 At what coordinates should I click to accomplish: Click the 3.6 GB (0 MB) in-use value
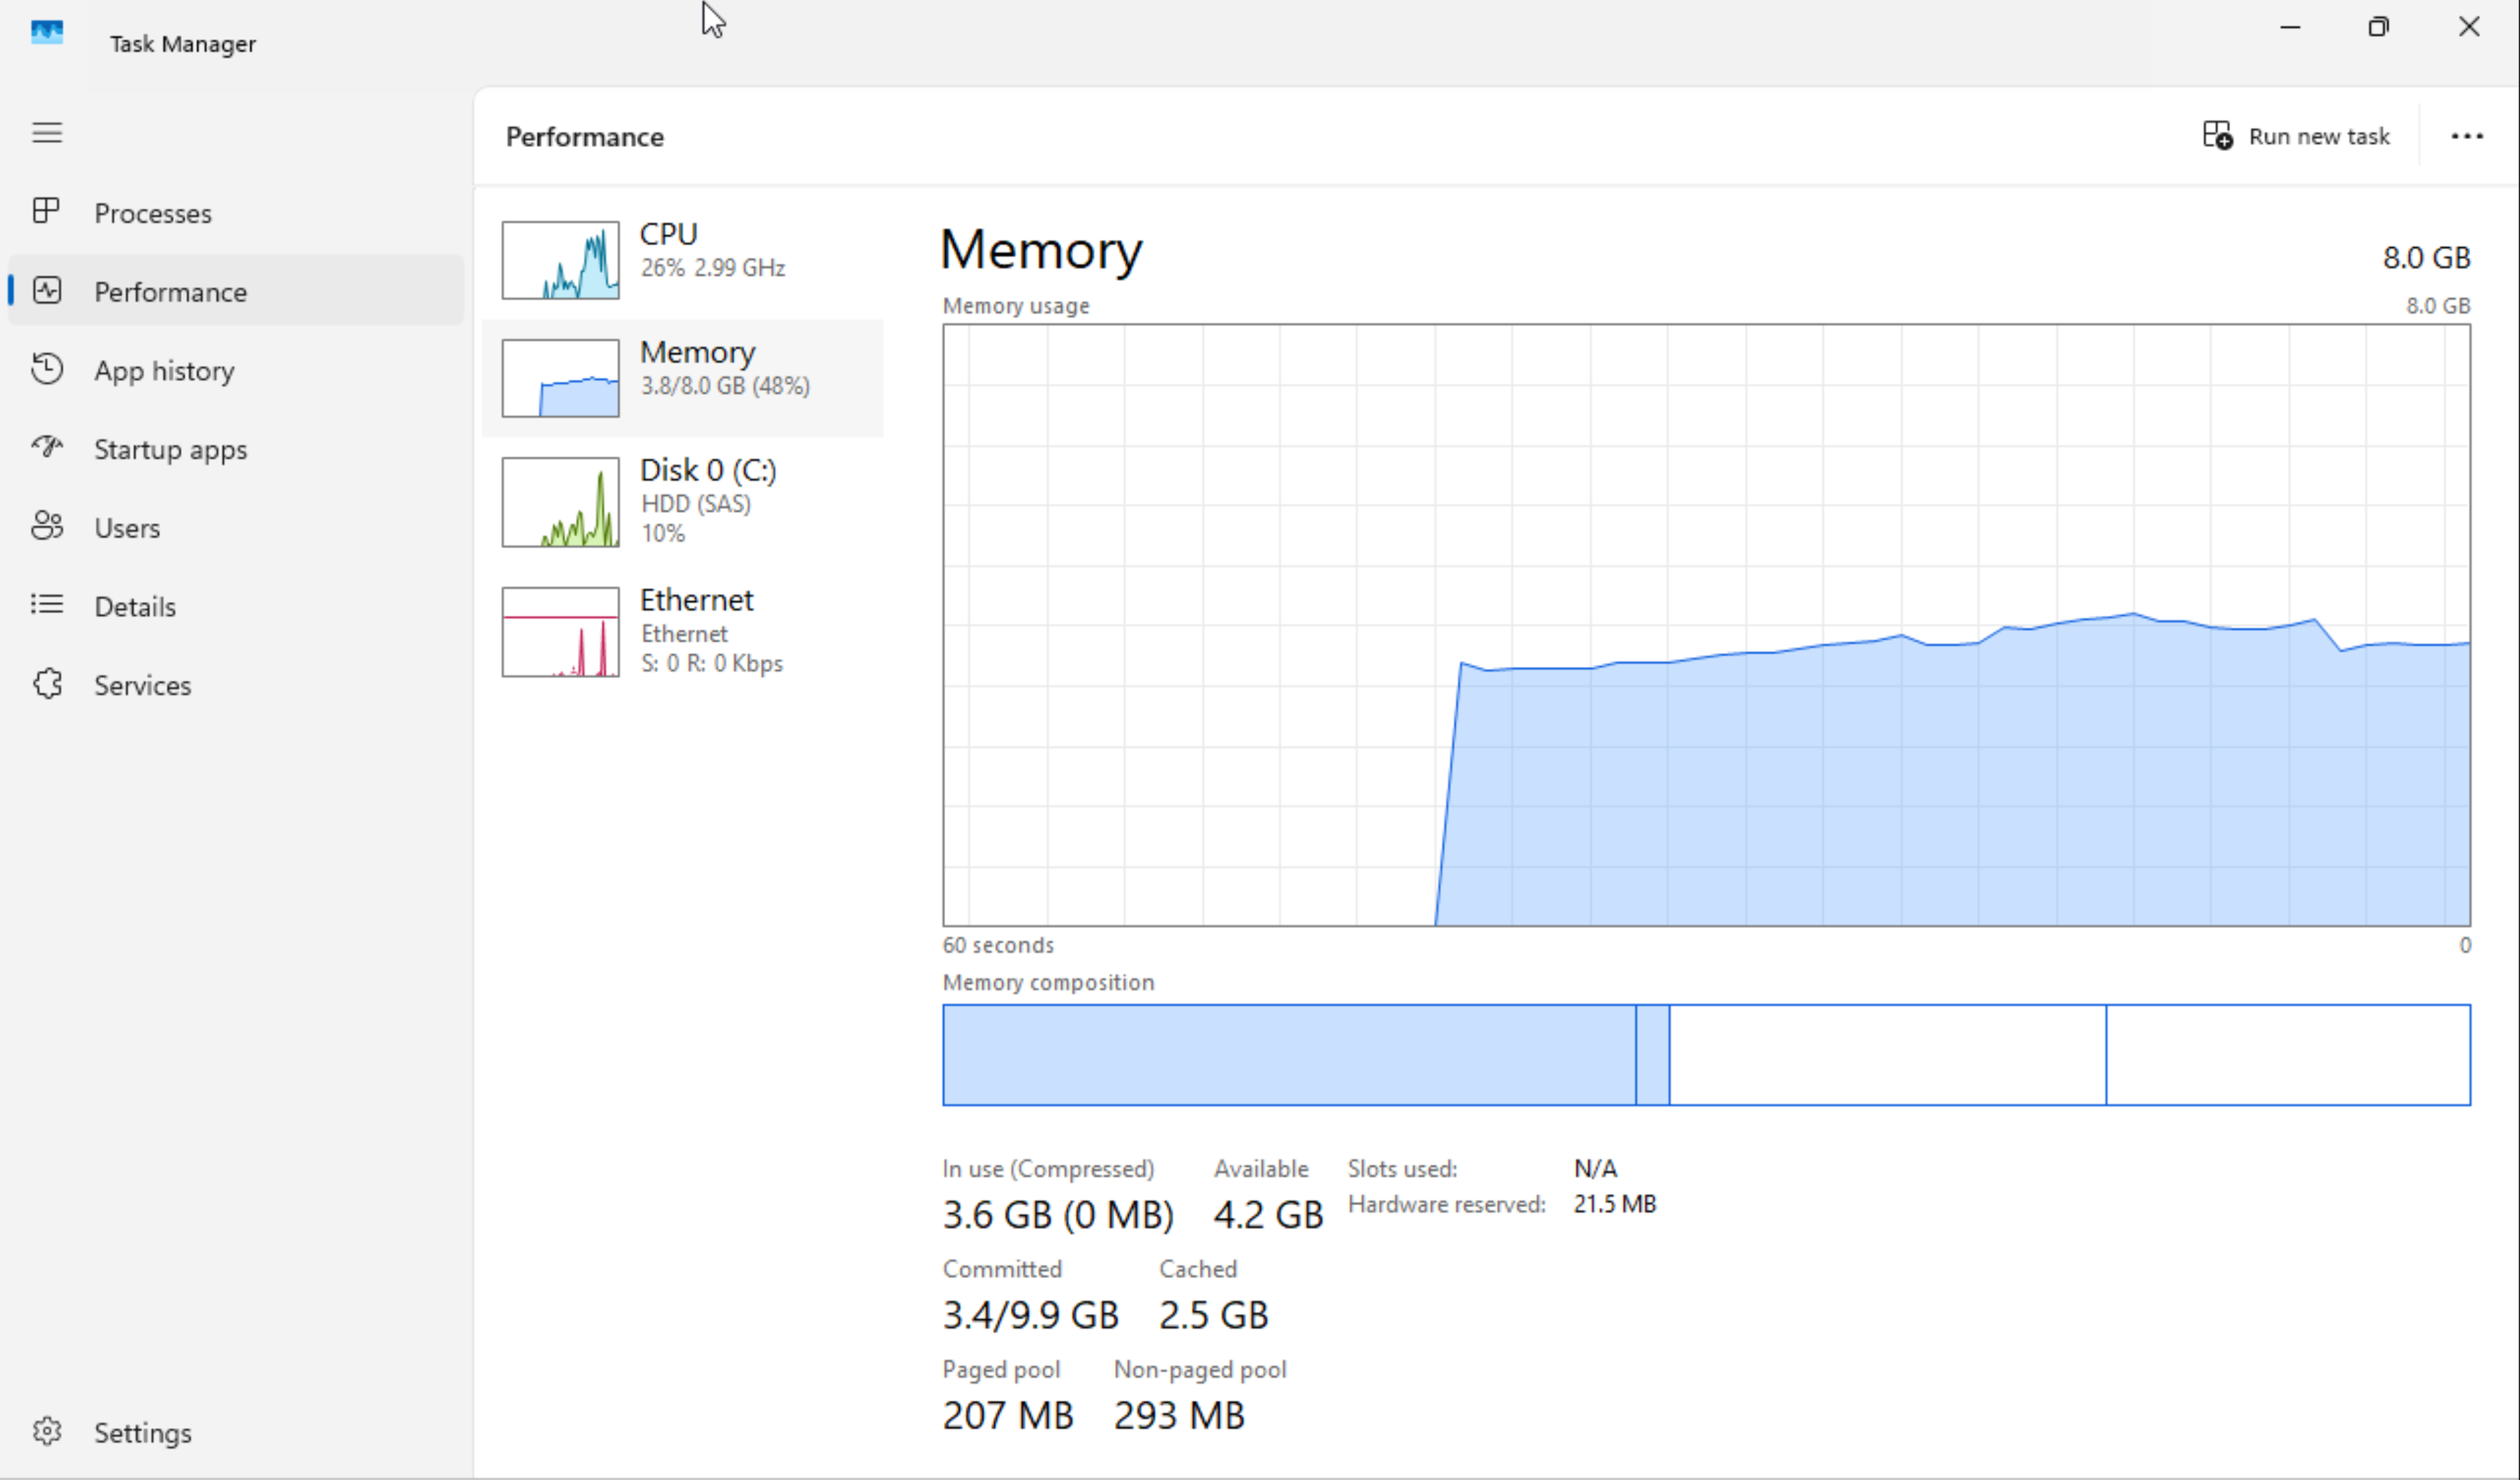1058,1215
